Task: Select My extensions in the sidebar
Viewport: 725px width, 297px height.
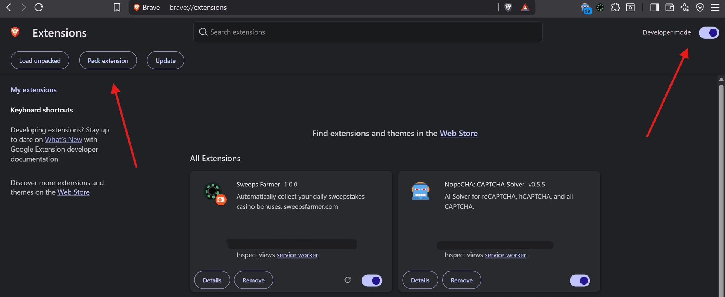Action: click(x=34, y=90)
